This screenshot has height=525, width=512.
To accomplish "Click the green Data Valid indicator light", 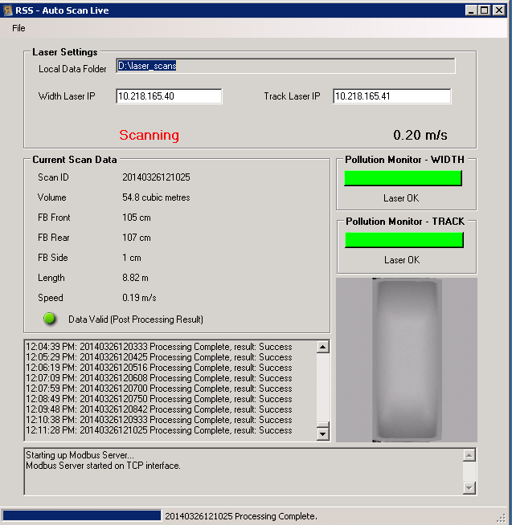I will pyautogui.click(x=49, y=319).
